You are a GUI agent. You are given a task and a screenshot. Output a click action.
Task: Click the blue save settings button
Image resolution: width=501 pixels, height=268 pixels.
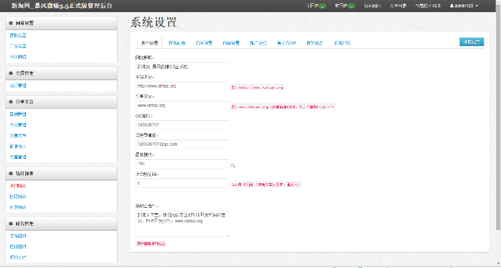pos(472,42)
